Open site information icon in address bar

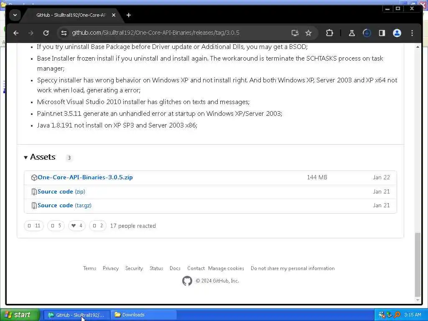64,33
